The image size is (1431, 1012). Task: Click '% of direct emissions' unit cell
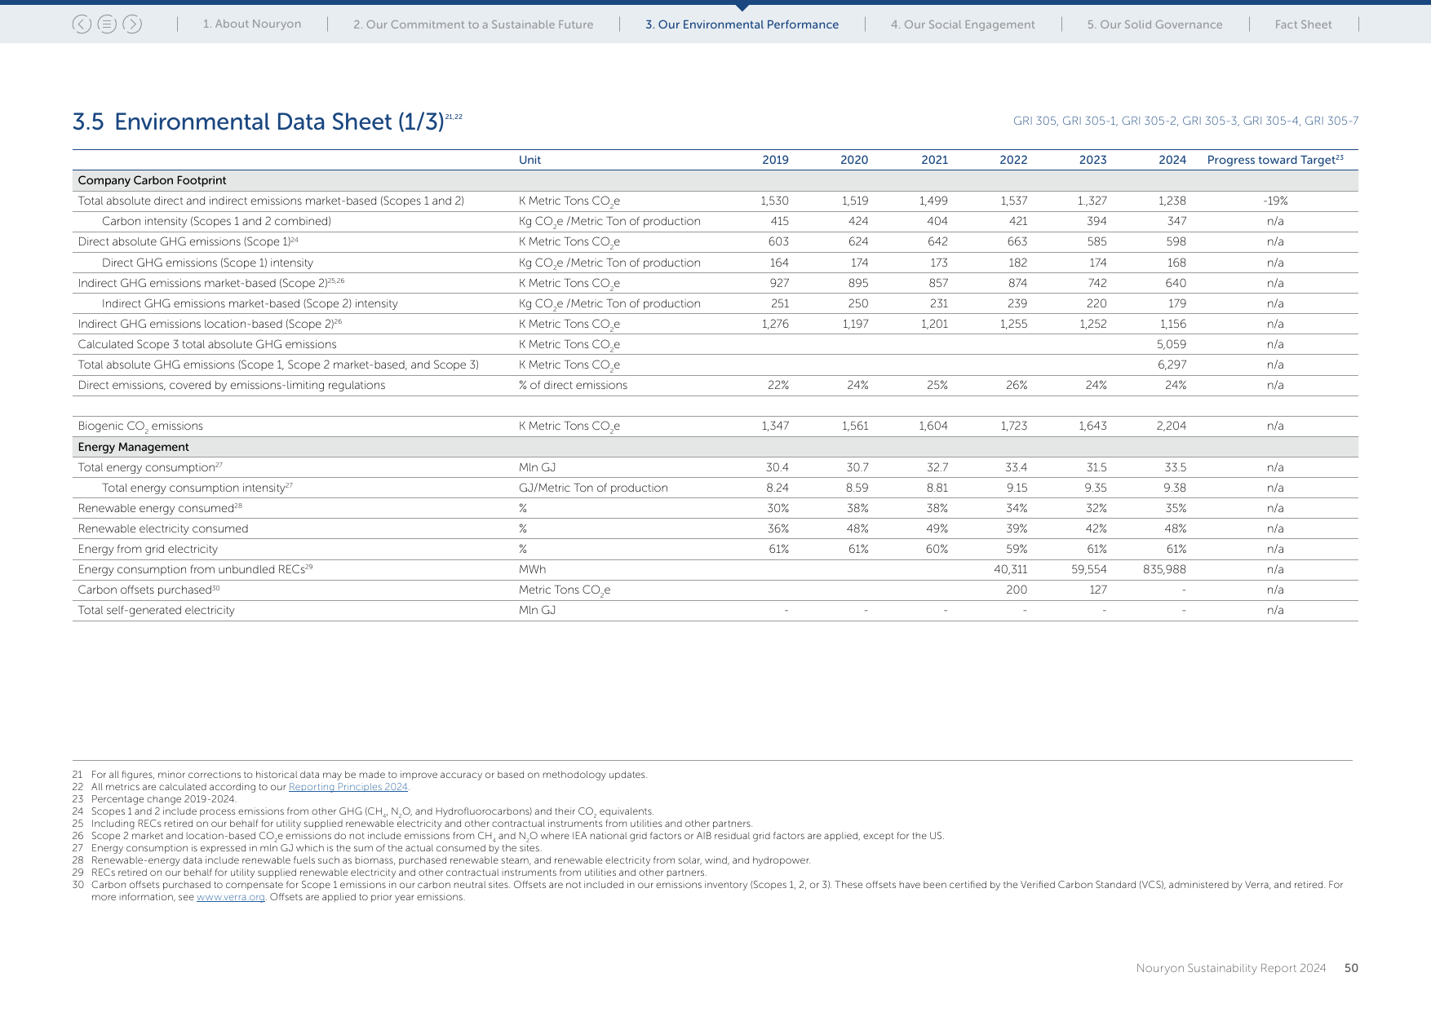573,385
